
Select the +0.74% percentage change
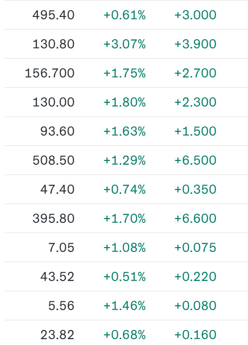[124, 189]
